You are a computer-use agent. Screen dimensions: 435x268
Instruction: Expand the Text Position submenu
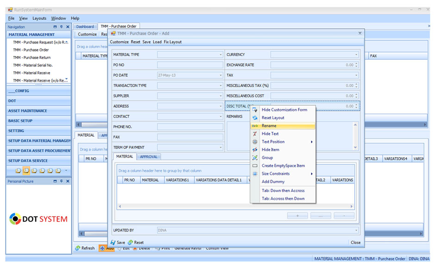click(311, 142)
